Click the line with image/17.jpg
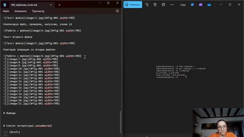 pyautogui.click(x=31, y=91)
